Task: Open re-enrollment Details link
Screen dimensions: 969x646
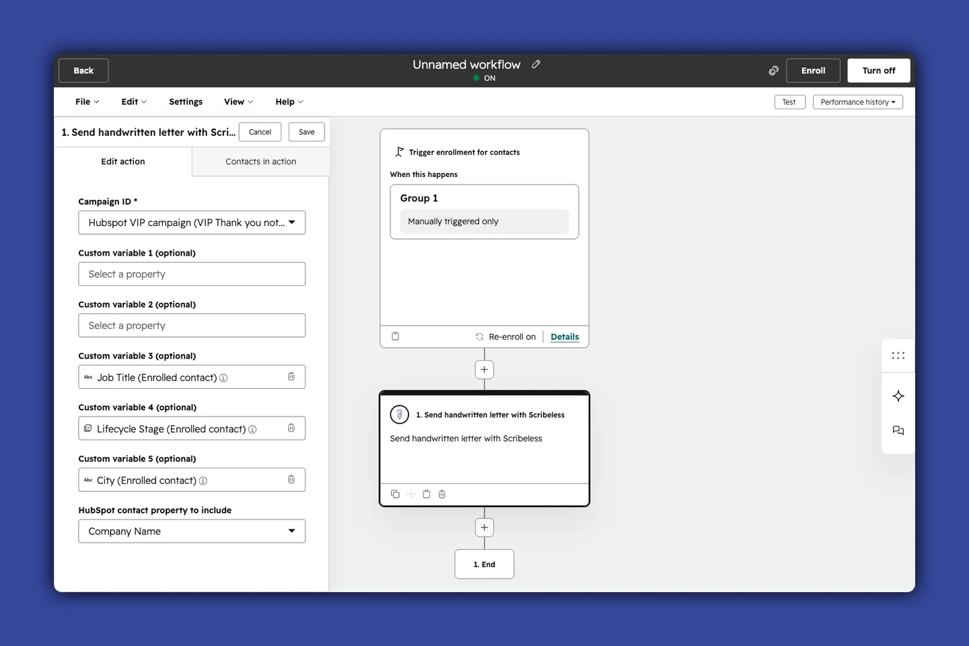Action: click(565, 337)
